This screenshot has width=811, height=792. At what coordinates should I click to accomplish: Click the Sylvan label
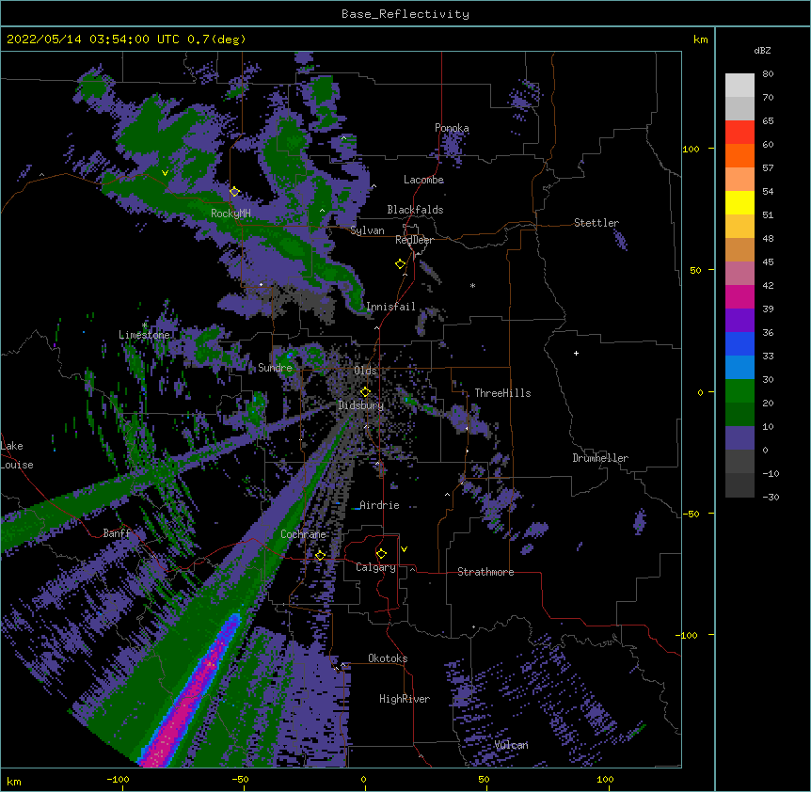pos(367,230)
